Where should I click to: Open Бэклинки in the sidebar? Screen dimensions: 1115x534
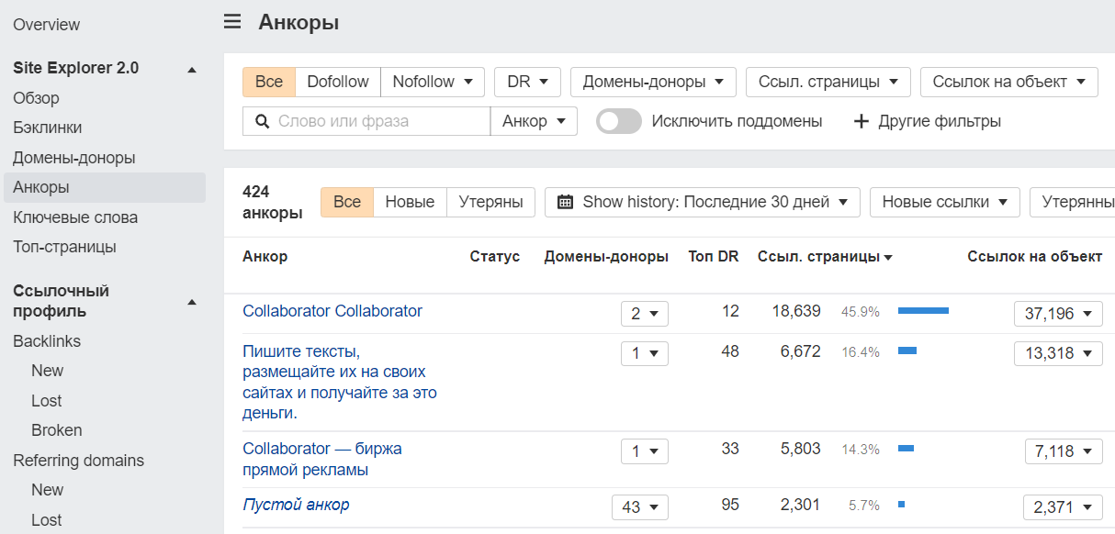click(x=47, y=128)
